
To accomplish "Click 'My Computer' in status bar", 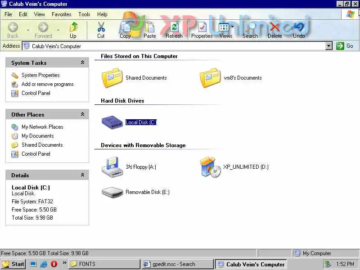I will pyautogui.click(x=317, y=253).
